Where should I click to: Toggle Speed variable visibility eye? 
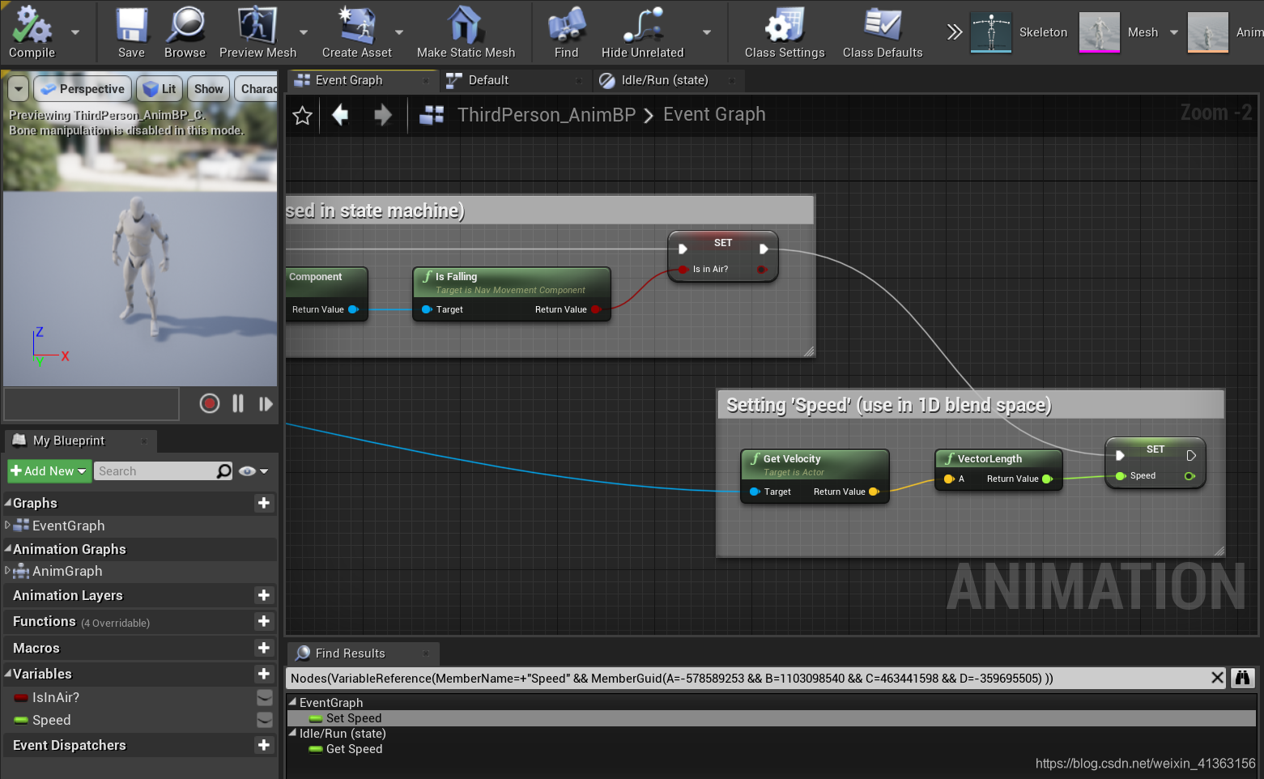tap(265, 720)
